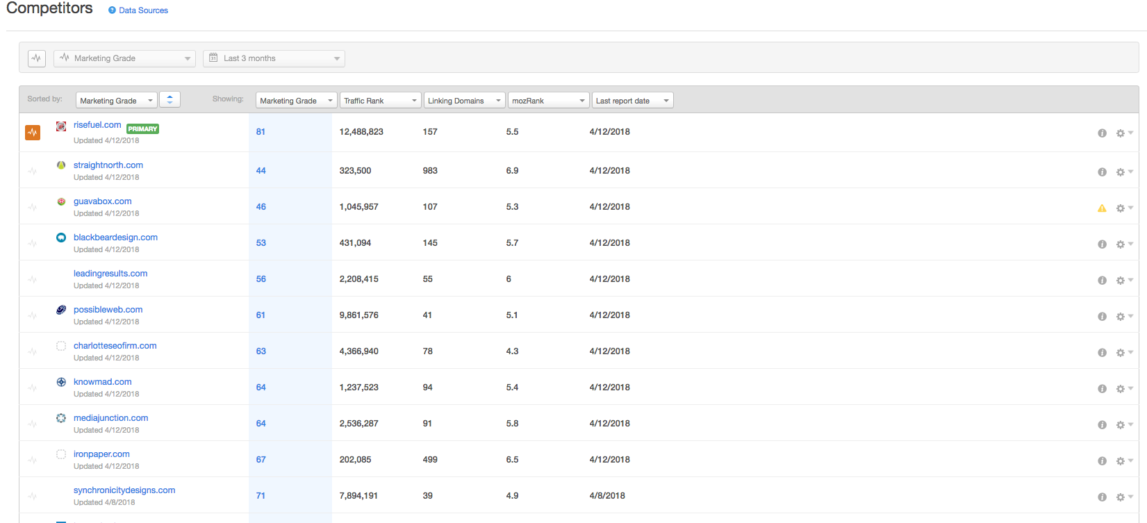The width and height of the screenshot is (1147, 523).
Task: Open the gear settings menu for ironpaper.com
Action: (1124, 461)
